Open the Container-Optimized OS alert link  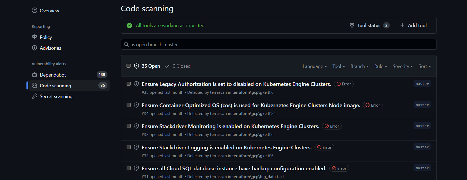(x=251, y=105)
